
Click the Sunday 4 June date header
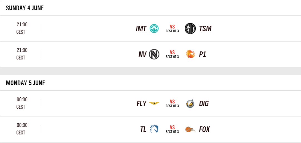click(25, 8)
